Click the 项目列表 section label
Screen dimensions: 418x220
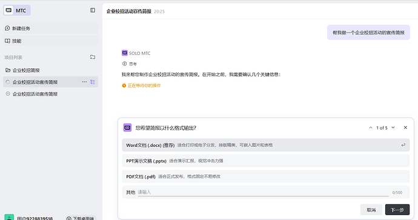(x=13, y=57)
